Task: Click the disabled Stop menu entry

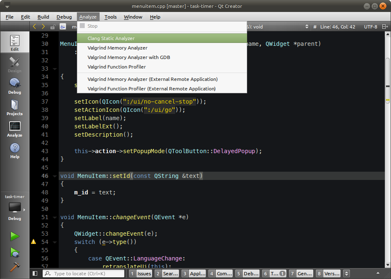Action: pyautogui.click(x=162, y=26)
